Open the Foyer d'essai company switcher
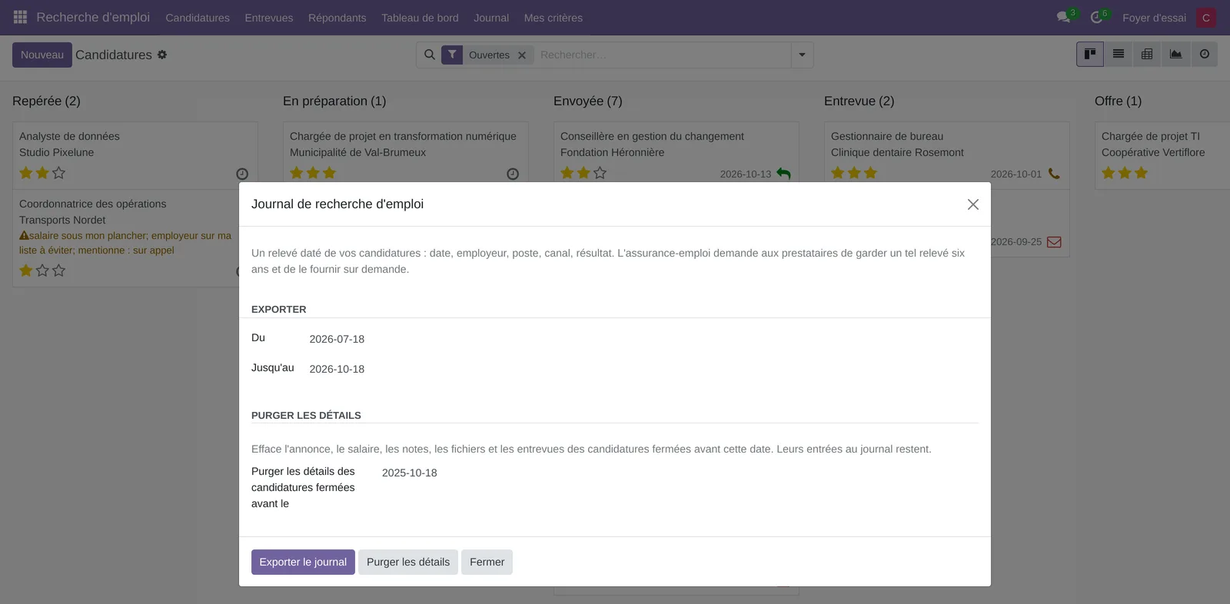Screen dimensions: 1230x604 1154,18
